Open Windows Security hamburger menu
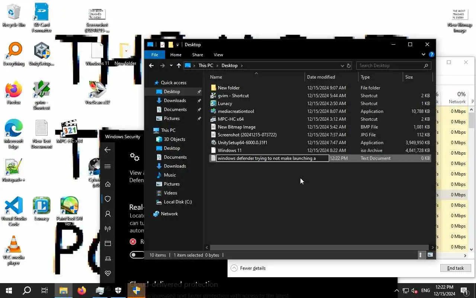 [107, 167]
